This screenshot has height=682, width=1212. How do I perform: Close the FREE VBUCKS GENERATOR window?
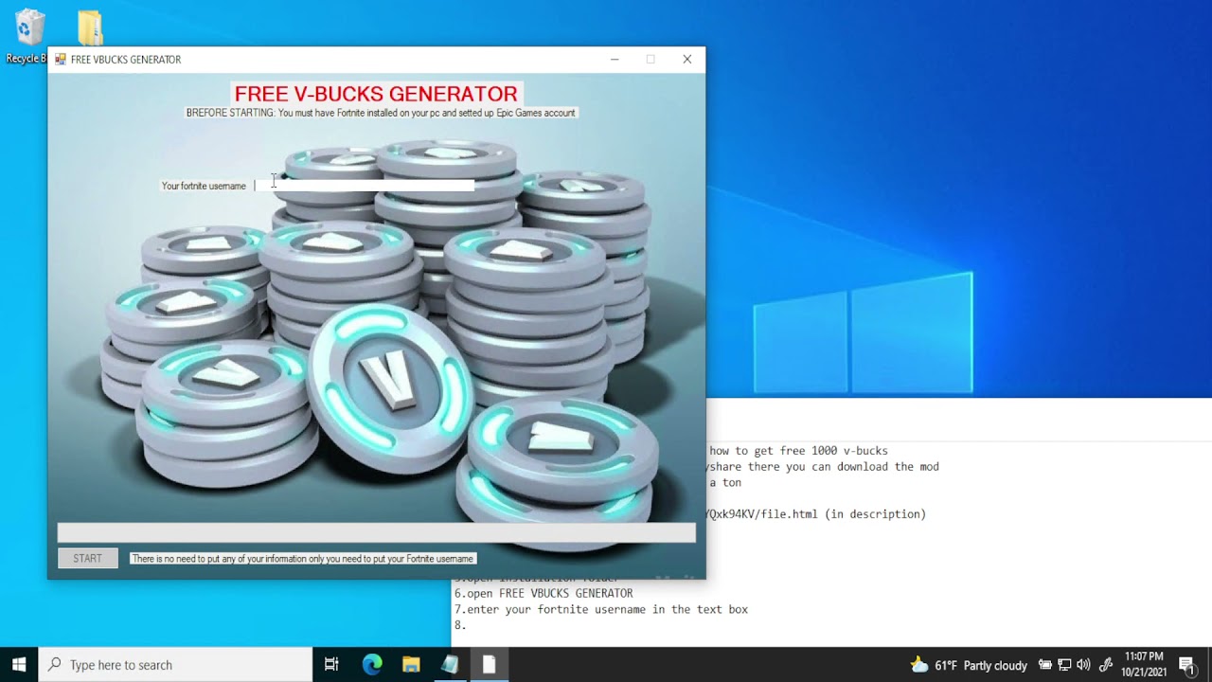687,60
